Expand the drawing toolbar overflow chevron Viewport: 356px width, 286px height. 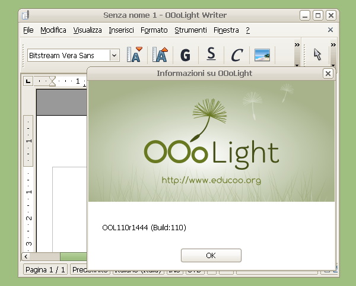pyautogui.click(x=333, y=45)
